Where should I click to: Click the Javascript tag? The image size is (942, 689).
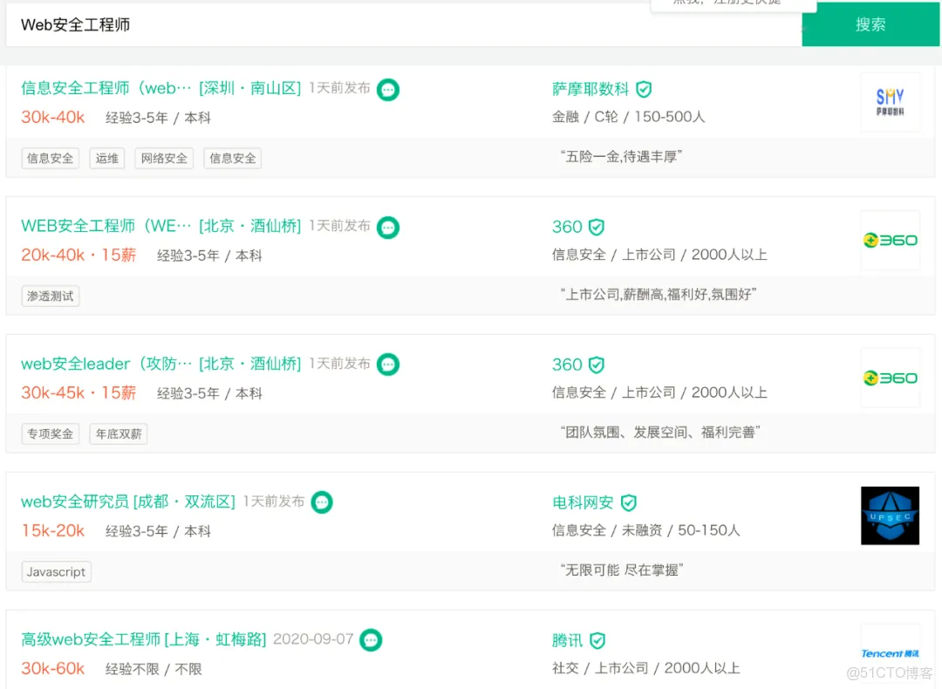tap(57, 571)
